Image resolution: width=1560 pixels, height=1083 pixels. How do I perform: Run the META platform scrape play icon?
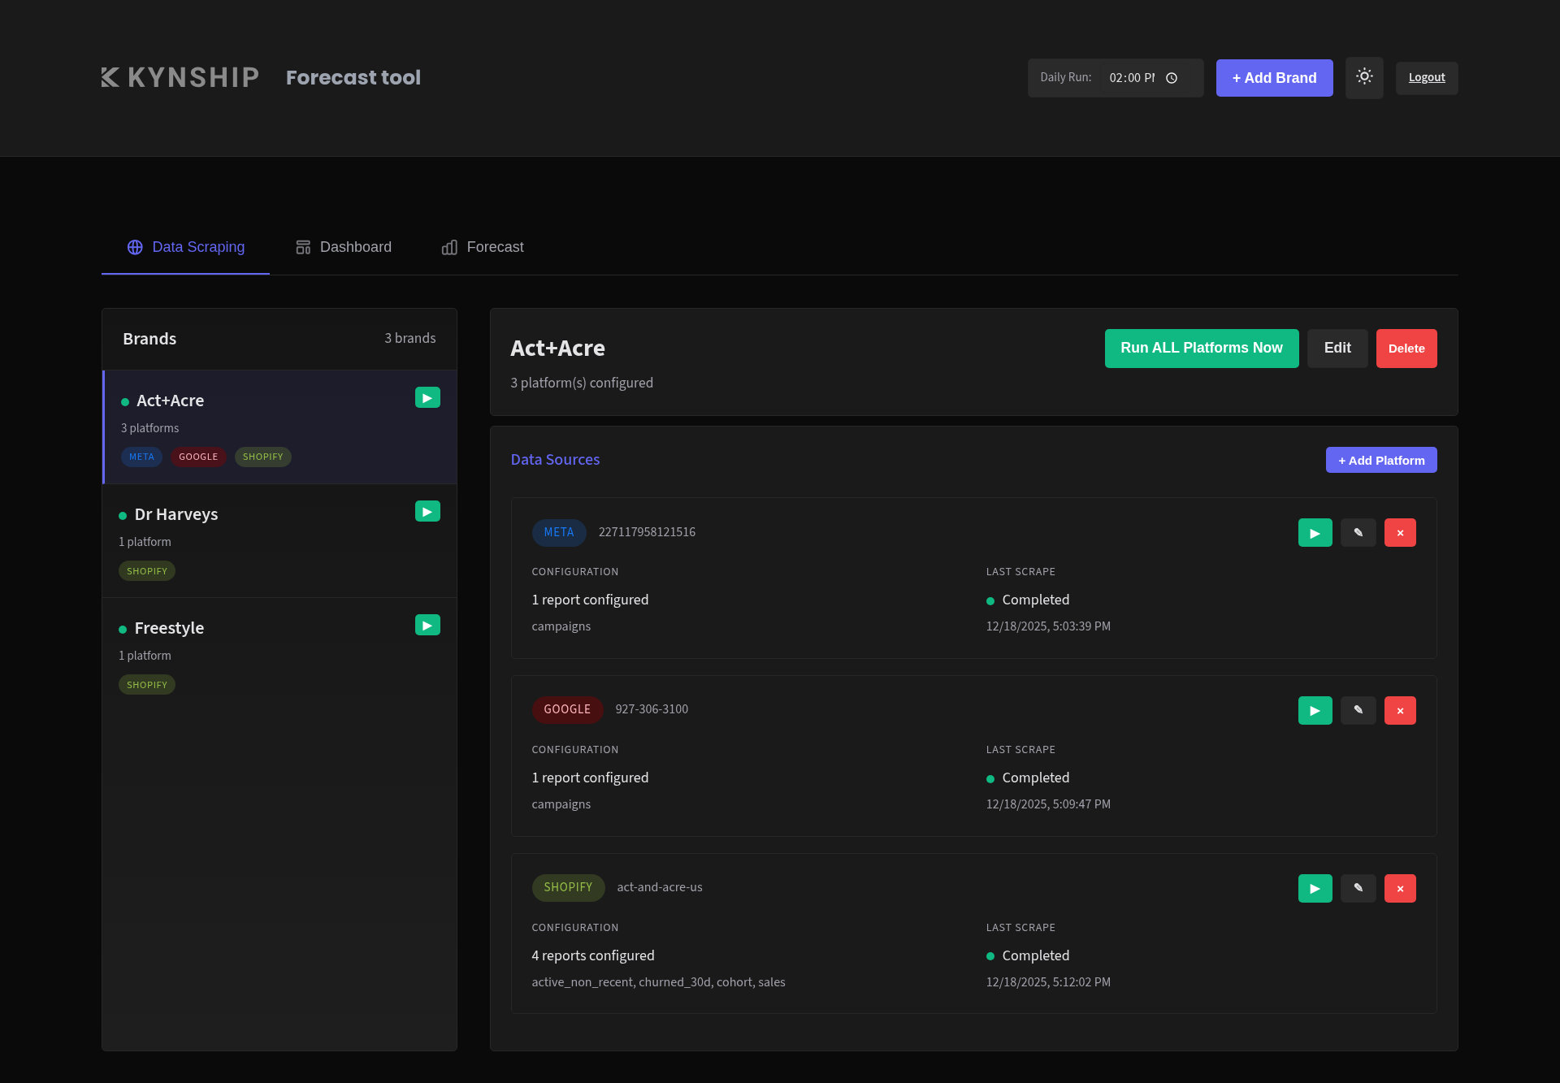(x=1315, y=532)
